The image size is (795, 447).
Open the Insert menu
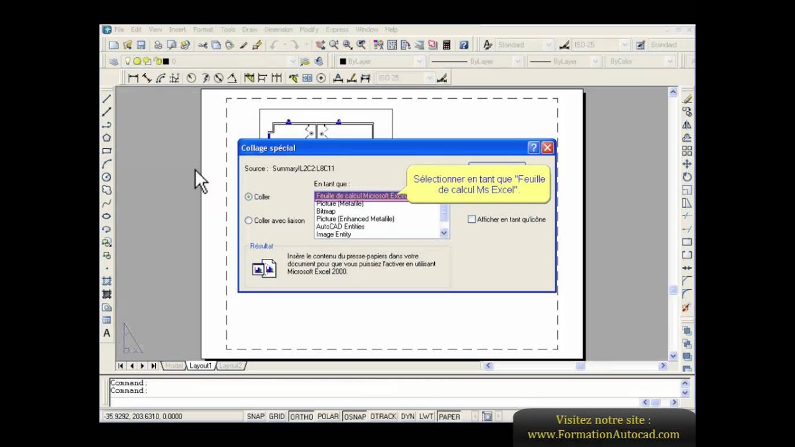tap(177, 29)
